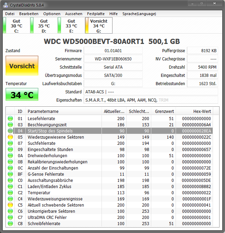Screen dimensions: 225x233
Task: Click green status icon for Wiederzuweisungsereignisse
Action: 10,199
